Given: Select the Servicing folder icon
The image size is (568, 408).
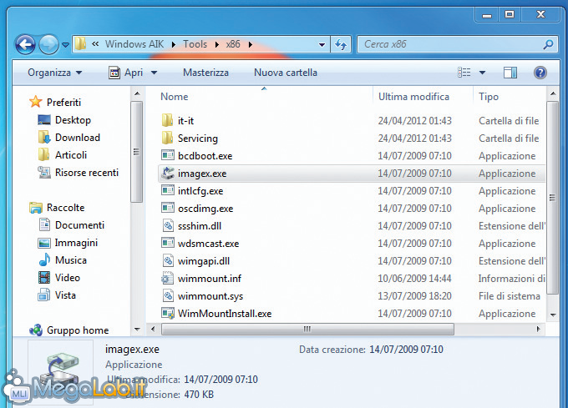Looking at the screenshot, I should (167, 138).
